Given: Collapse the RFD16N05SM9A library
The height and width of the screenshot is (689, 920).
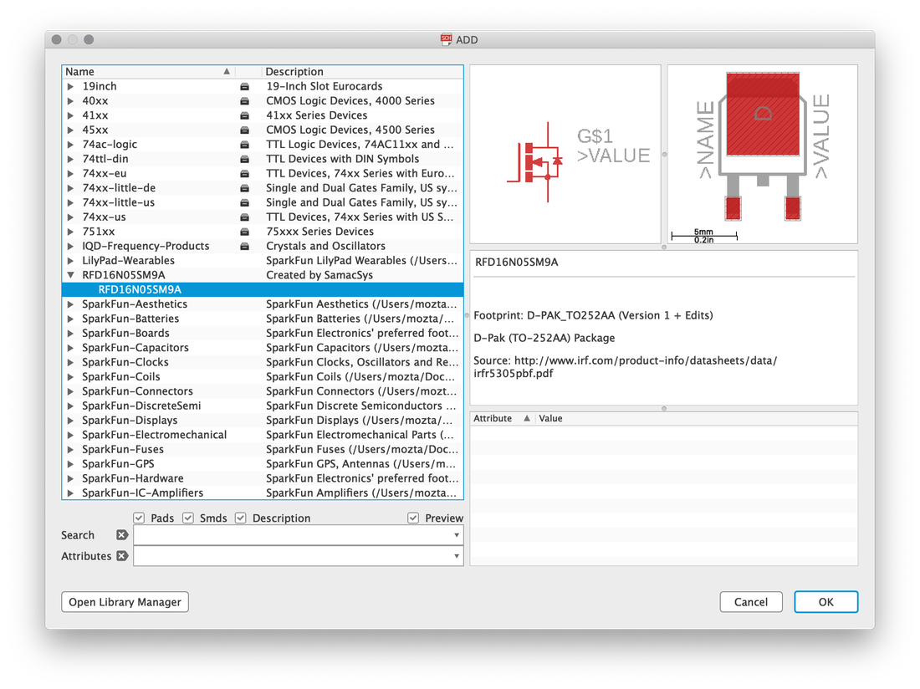Looking at the screenshot, I should point(70,275).
